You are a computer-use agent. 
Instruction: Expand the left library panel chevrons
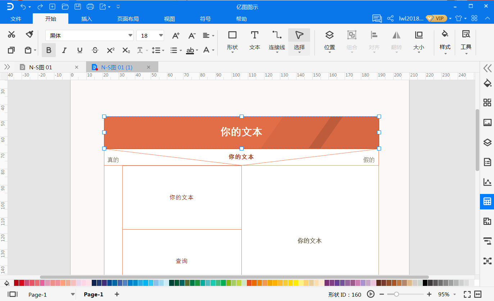coord(7,67)
